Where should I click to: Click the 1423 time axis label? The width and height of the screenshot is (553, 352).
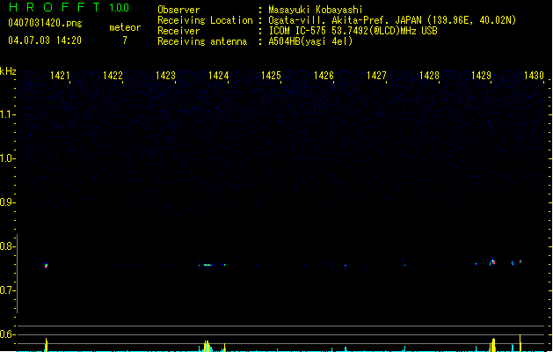(x=165, y=76)
